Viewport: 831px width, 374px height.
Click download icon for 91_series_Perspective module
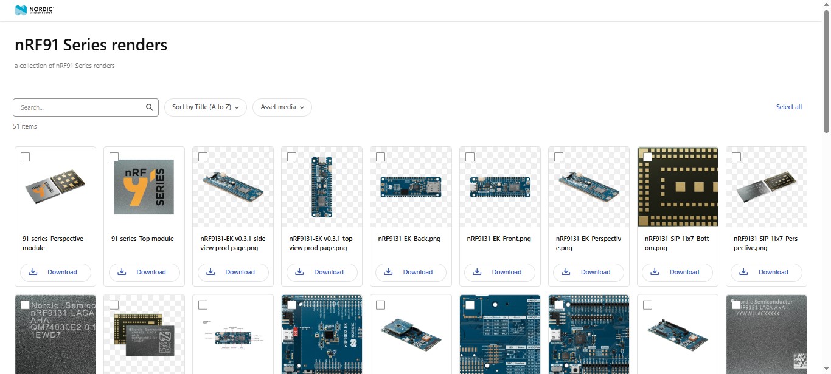[33, 272]
